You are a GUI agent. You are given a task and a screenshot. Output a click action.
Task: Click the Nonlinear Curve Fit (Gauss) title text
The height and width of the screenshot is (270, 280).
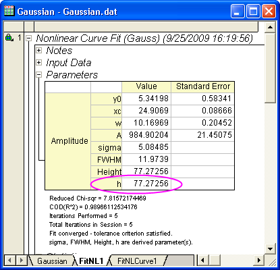[x=144, y=38]
